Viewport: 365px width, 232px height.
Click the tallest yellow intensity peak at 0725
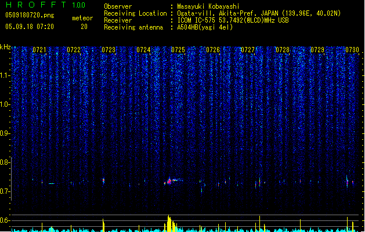[x=169, y=223]
